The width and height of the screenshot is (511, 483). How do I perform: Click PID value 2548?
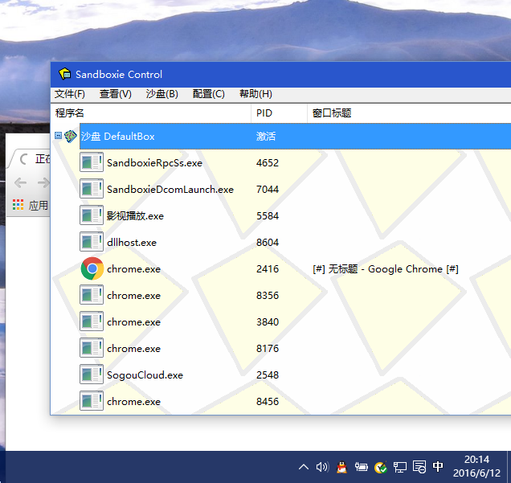click(x=268, y=375)
